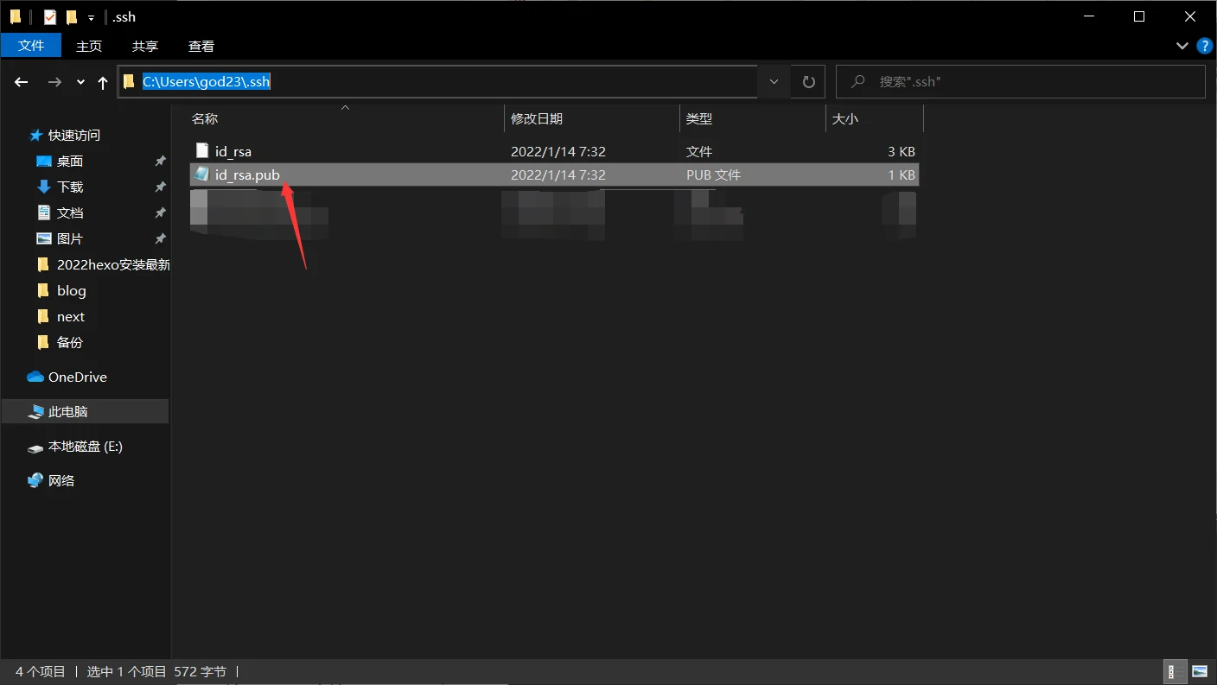Open Quick Access Toolbar customize dropdown
This screenshot has height=685, width=1217.
coord(91,18)
